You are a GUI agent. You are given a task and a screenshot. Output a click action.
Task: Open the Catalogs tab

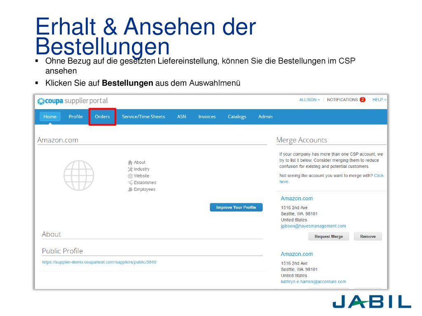(x=237, y=116)
